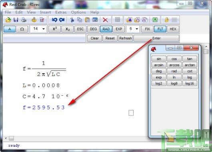
Task: Click the Redo arrow icon
Action: pos(62,20)
